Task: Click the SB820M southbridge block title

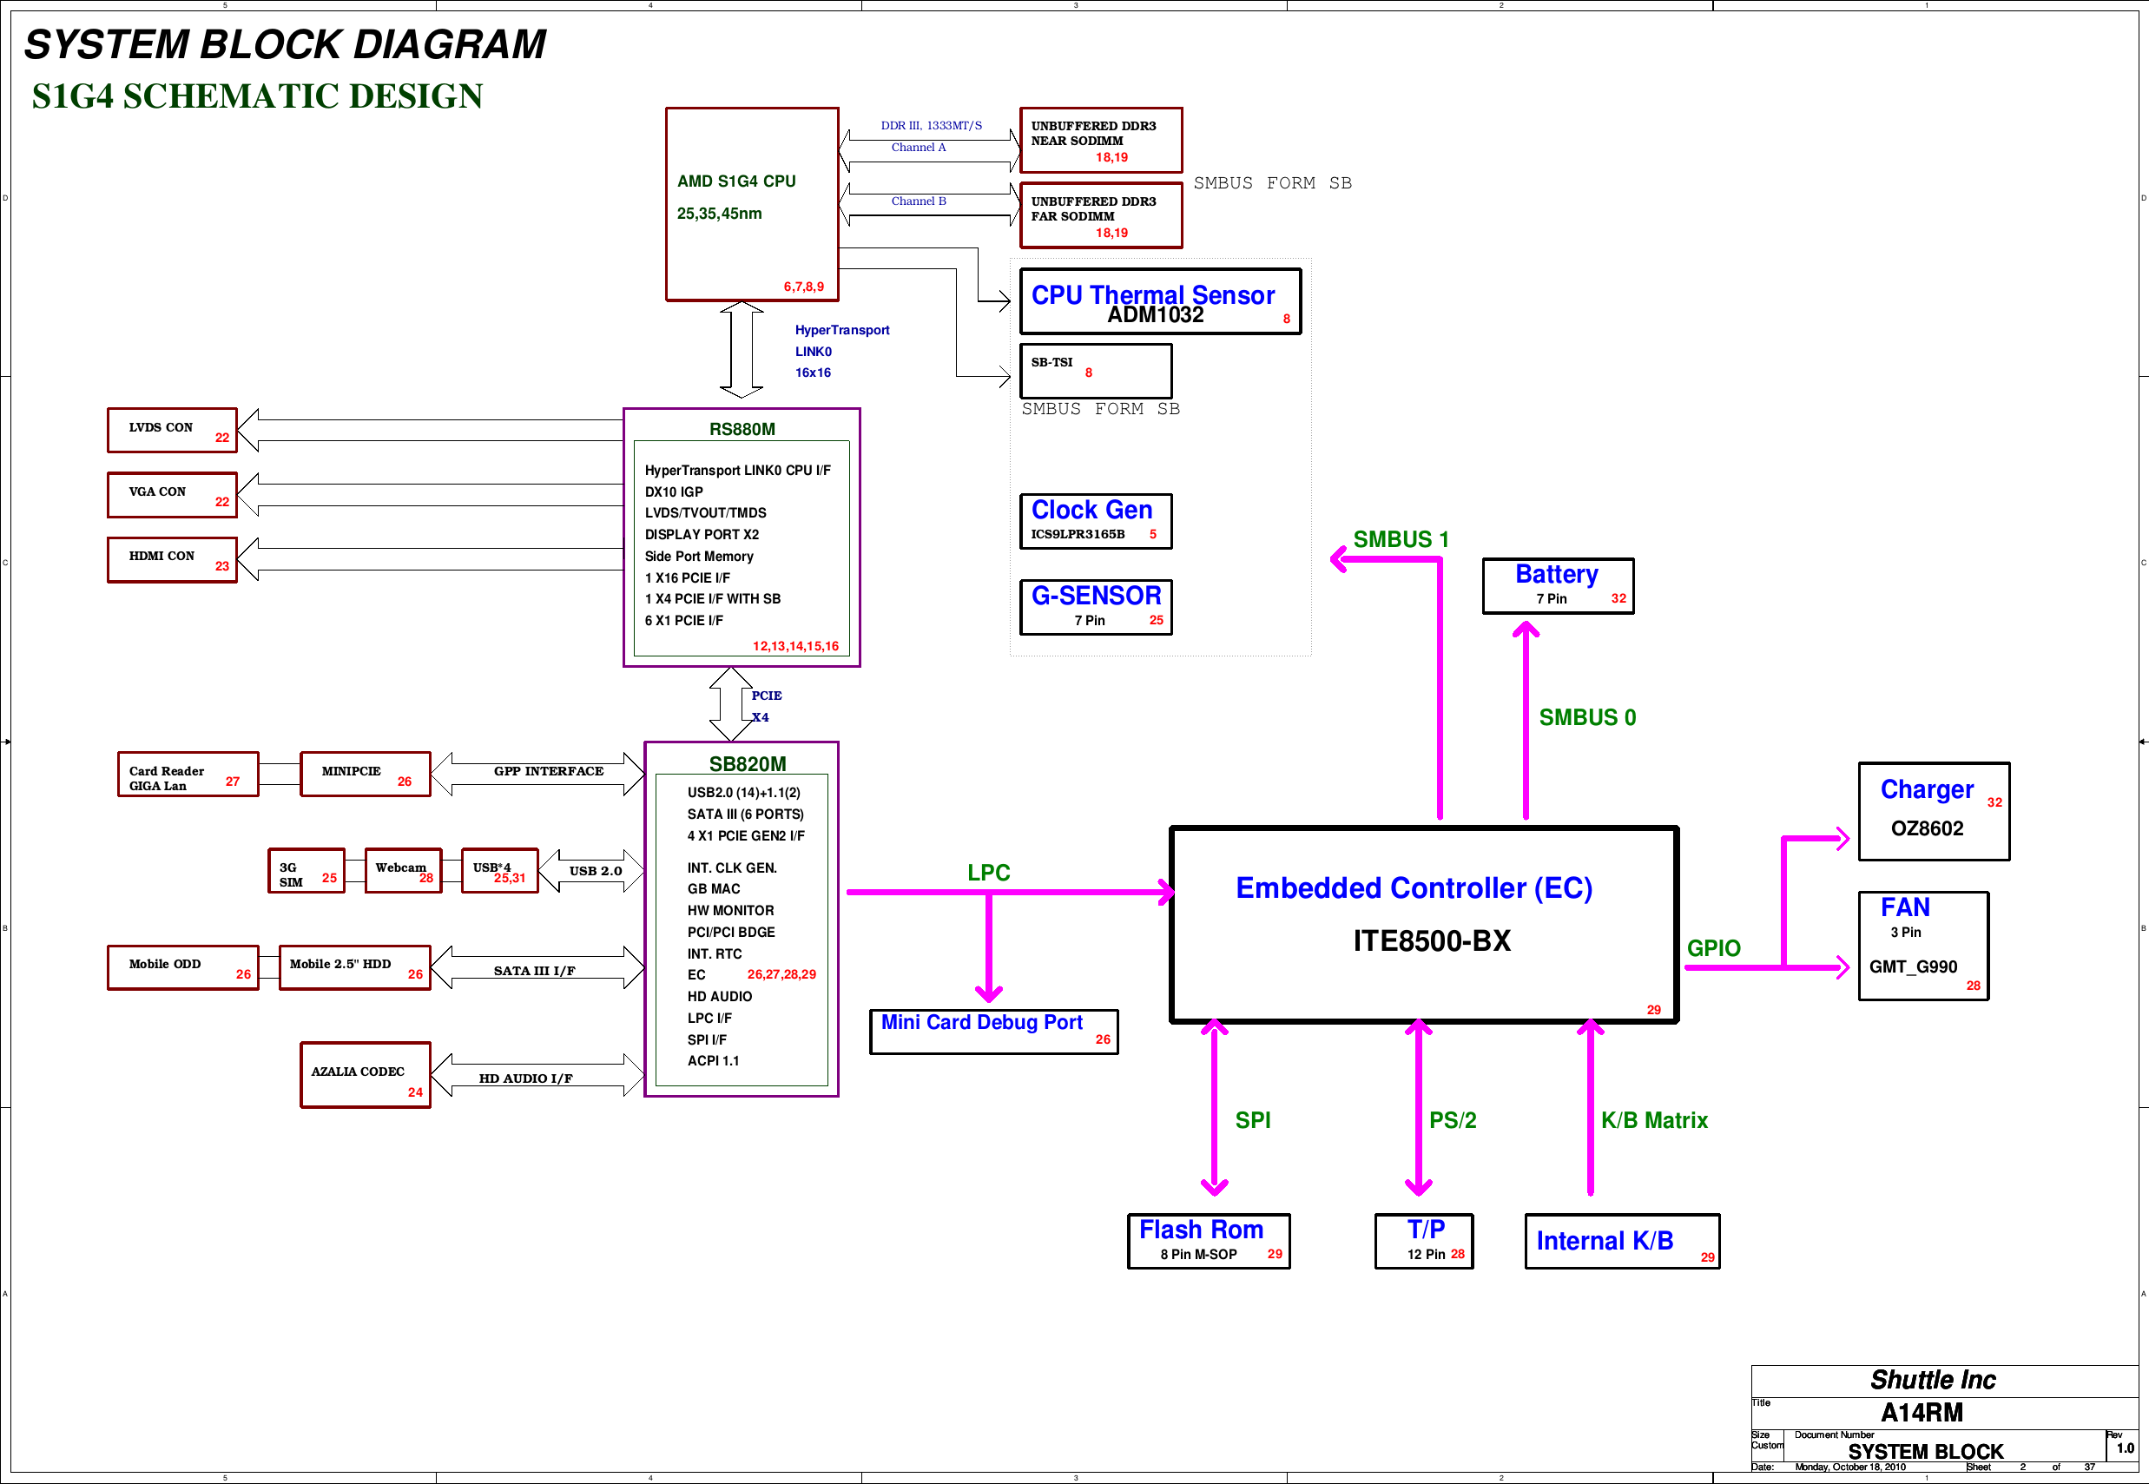Action: (748, 764)
